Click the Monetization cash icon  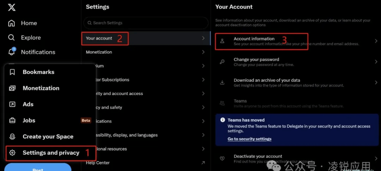[12, 88]
